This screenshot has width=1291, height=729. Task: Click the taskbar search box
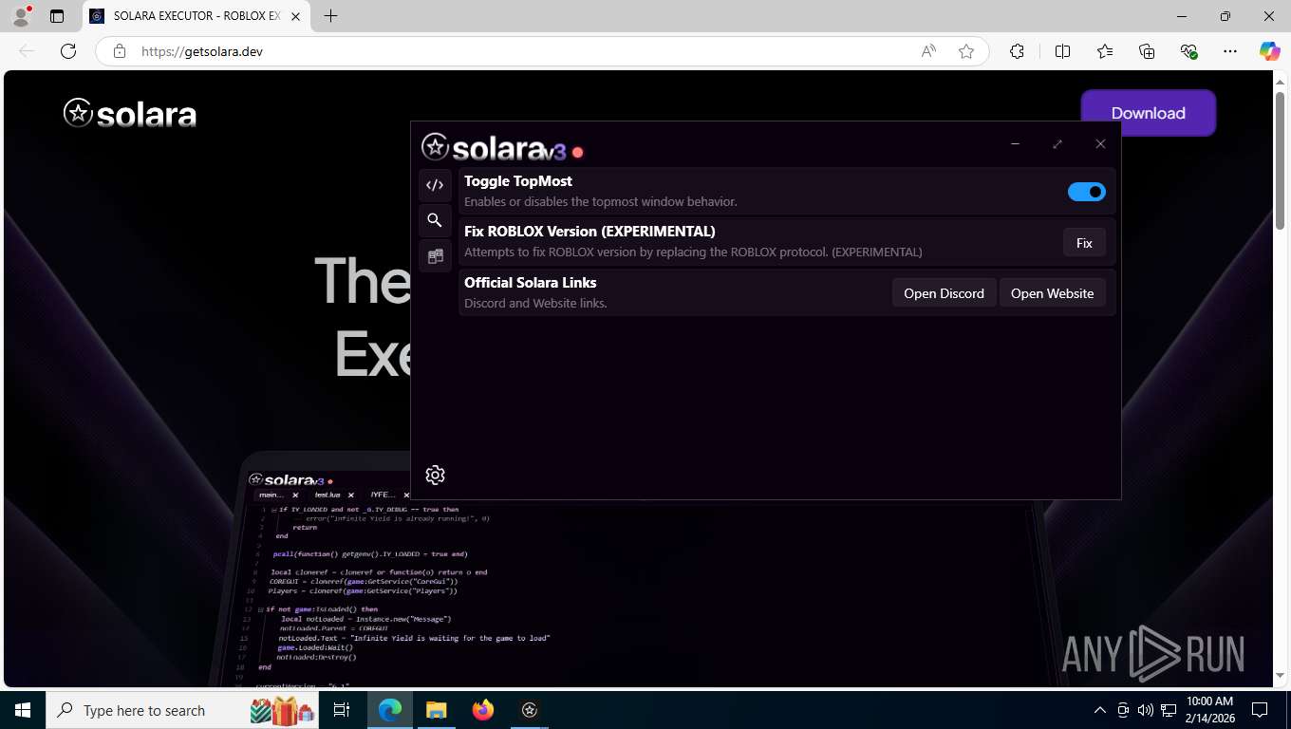click(x=182, y=710)
